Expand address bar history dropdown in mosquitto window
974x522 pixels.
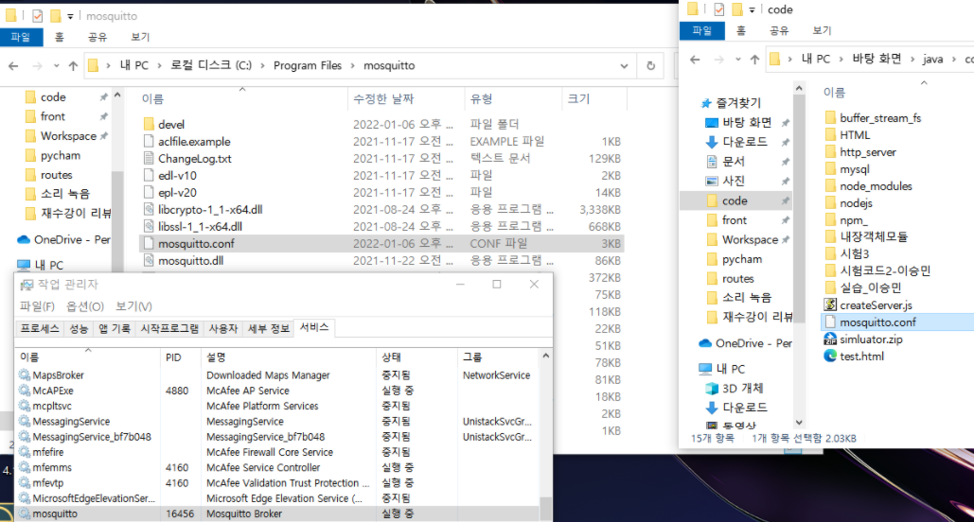tap(625, 66)
